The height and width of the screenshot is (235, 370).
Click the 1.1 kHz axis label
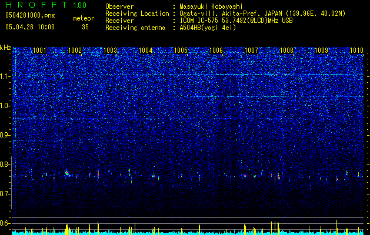(x=5, y=76)
